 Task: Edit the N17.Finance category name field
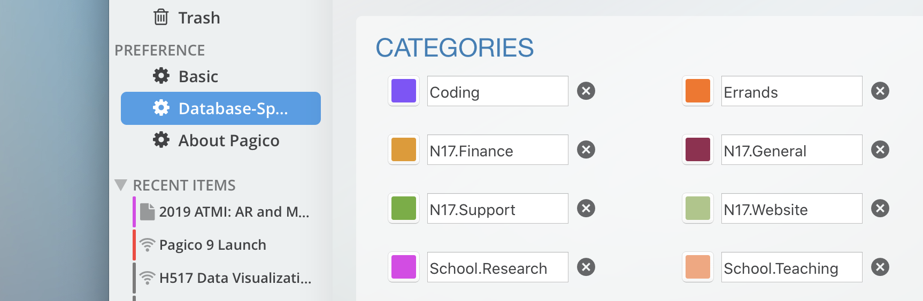(497, 150)
